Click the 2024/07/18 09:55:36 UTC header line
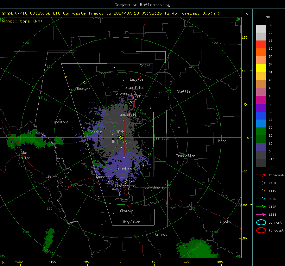This screenshot has height=266, width=285. [x=111, y=13]
